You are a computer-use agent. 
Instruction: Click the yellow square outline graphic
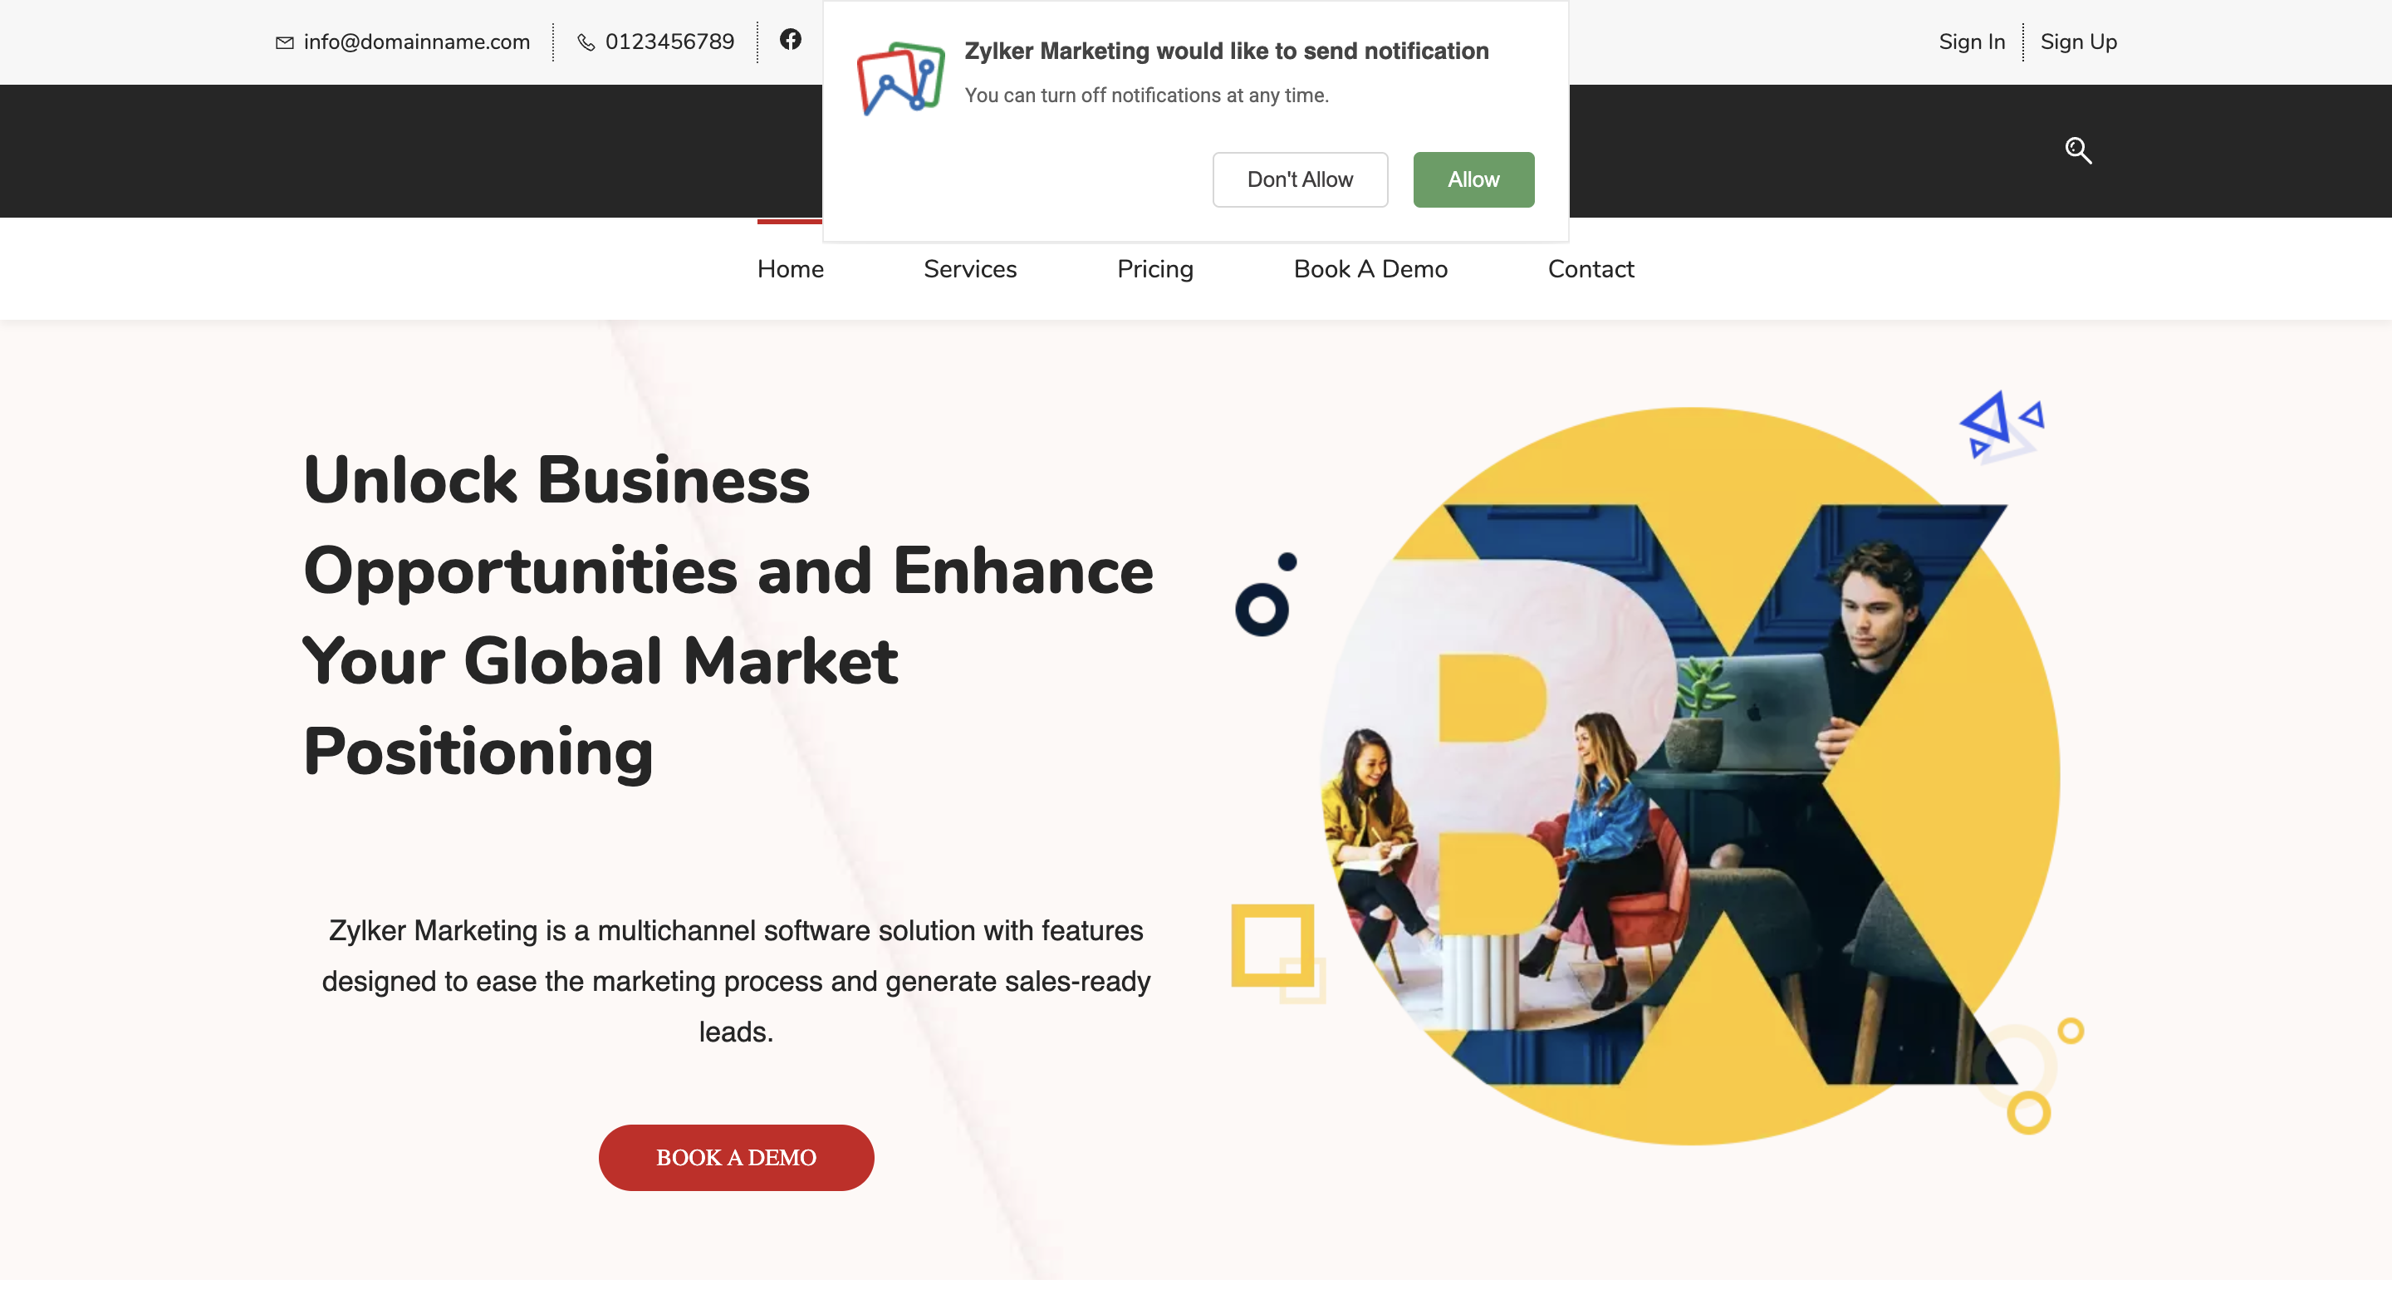[1277, 952]
